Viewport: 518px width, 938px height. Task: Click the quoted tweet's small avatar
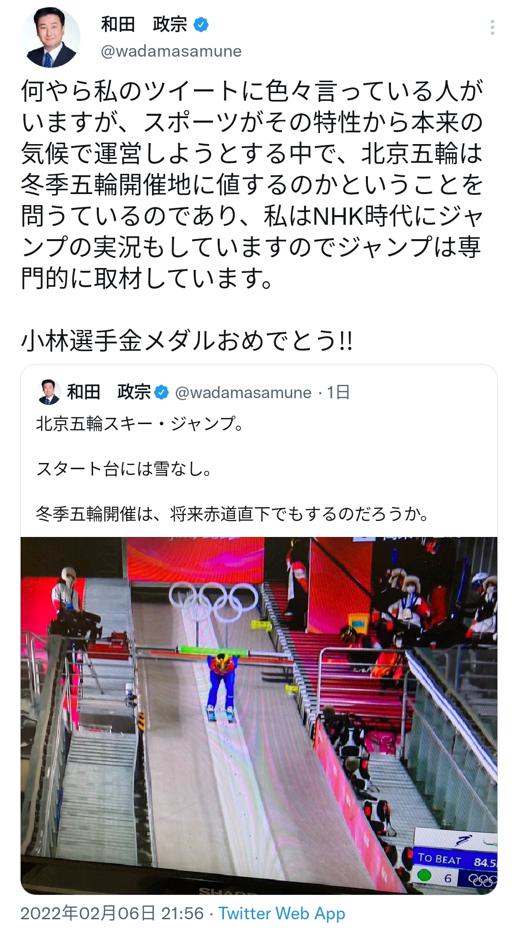(49, 392)
